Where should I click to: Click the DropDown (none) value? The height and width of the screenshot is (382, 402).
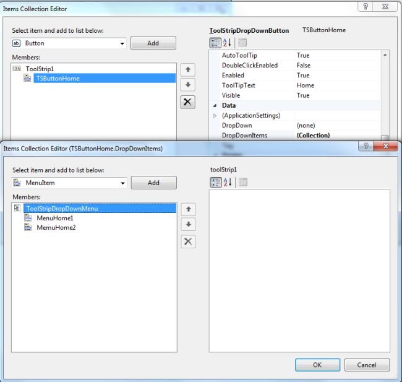tap(306, 125)
